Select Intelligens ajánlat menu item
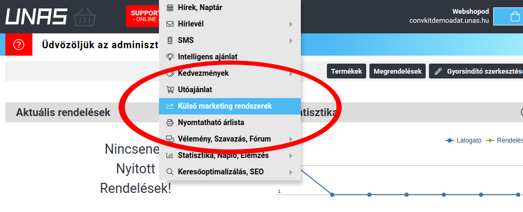Viewport: 523px width, 212px height. [230, 57]
